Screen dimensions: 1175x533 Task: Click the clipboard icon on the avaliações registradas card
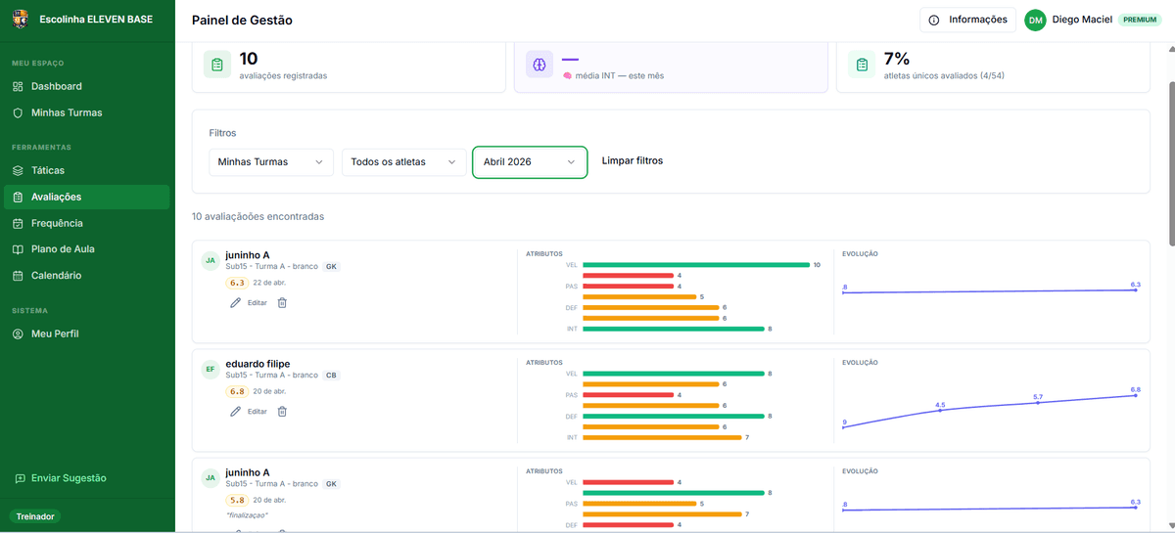(x=217, y=65)
